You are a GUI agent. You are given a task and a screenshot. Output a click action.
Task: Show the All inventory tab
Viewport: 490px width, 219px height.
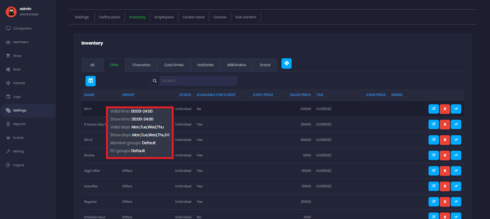pyautogui.click(x=92, y=65)
